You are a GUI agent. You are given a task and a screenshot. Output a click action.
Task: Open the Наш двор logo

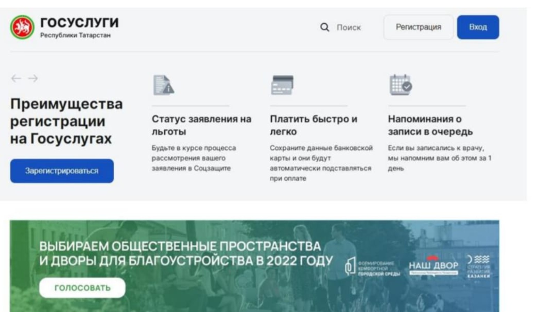pos(433,266)
